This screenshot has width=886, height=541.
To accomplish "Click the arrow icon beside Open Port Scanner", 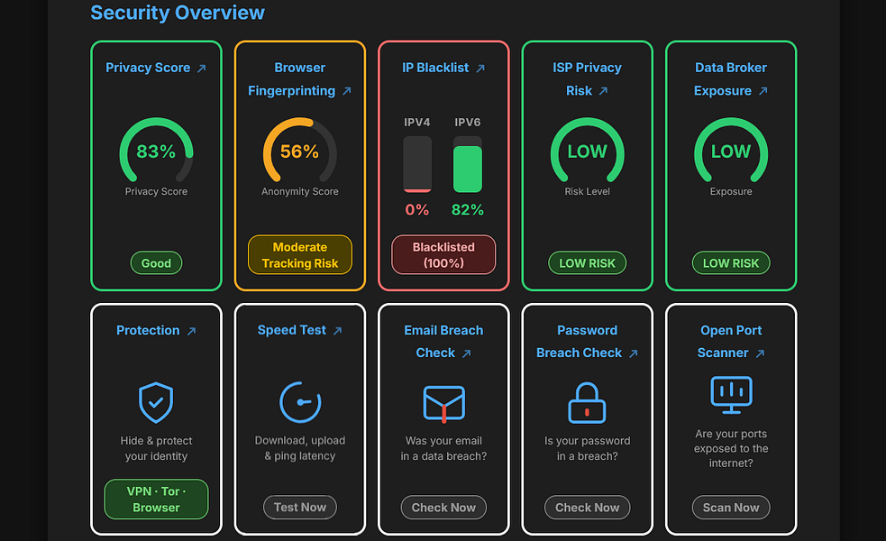I will point(761,353).
